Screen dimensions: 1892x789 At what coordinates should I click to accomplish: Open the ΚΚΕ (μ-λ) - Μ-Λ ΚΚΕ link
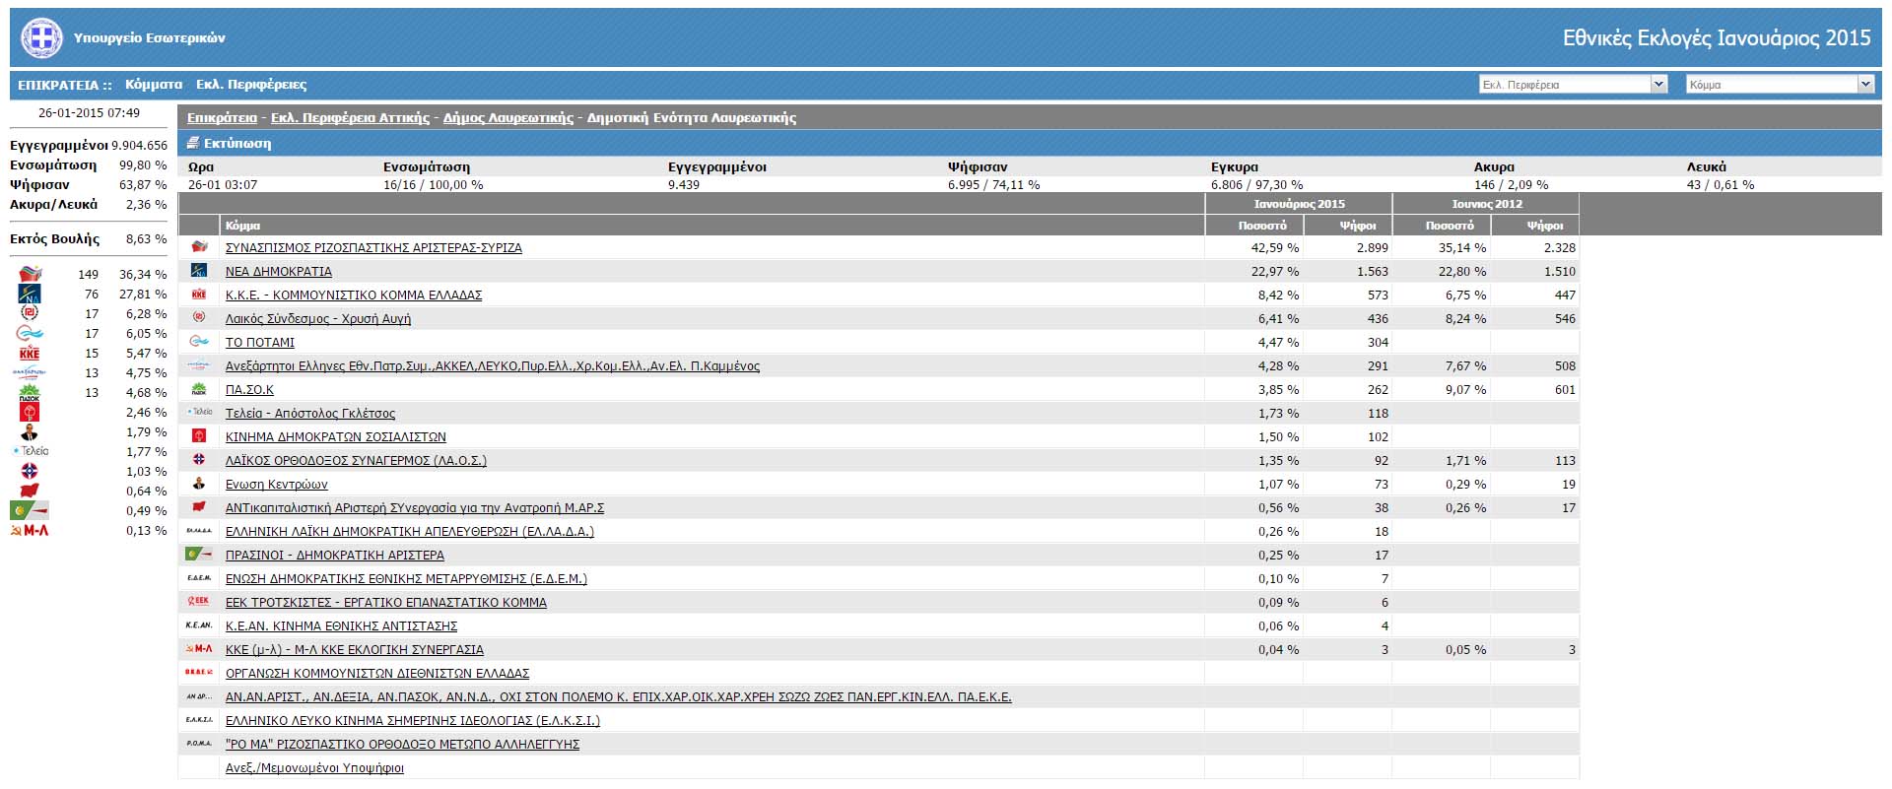tap(355, 650)
